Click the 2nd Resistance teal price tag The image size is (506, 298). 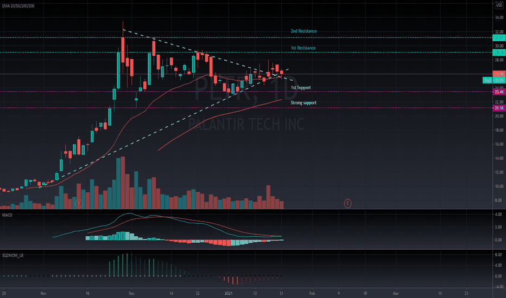tap(499, 38)
